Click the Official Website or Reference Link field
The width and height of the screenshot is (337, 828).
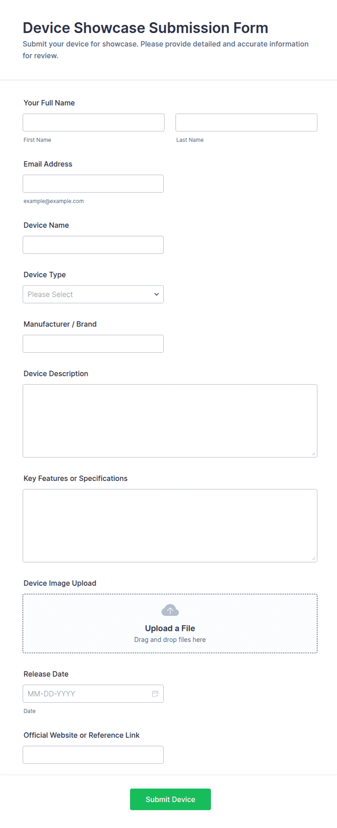pos(93,755)
